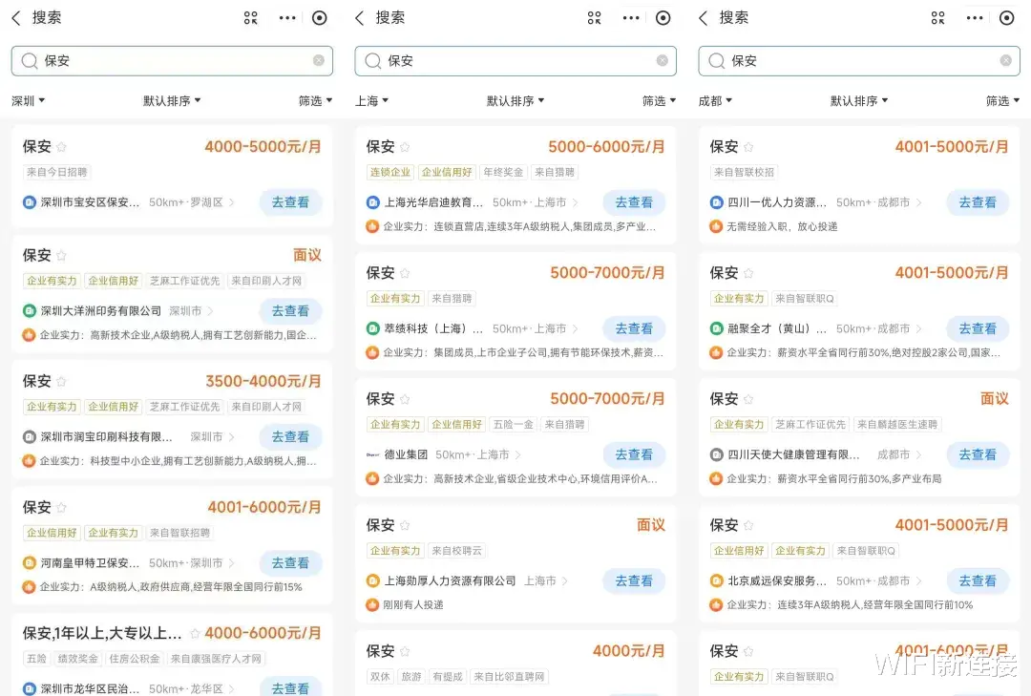The image size is (1031, 696).
Task: Select the 来自智联校招 source tag
Action: tap(744, 173)
